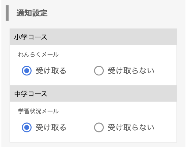Click empty gray area of 小学コース header bar
This screenshot has height=147, width=186.
coord(122,37)
